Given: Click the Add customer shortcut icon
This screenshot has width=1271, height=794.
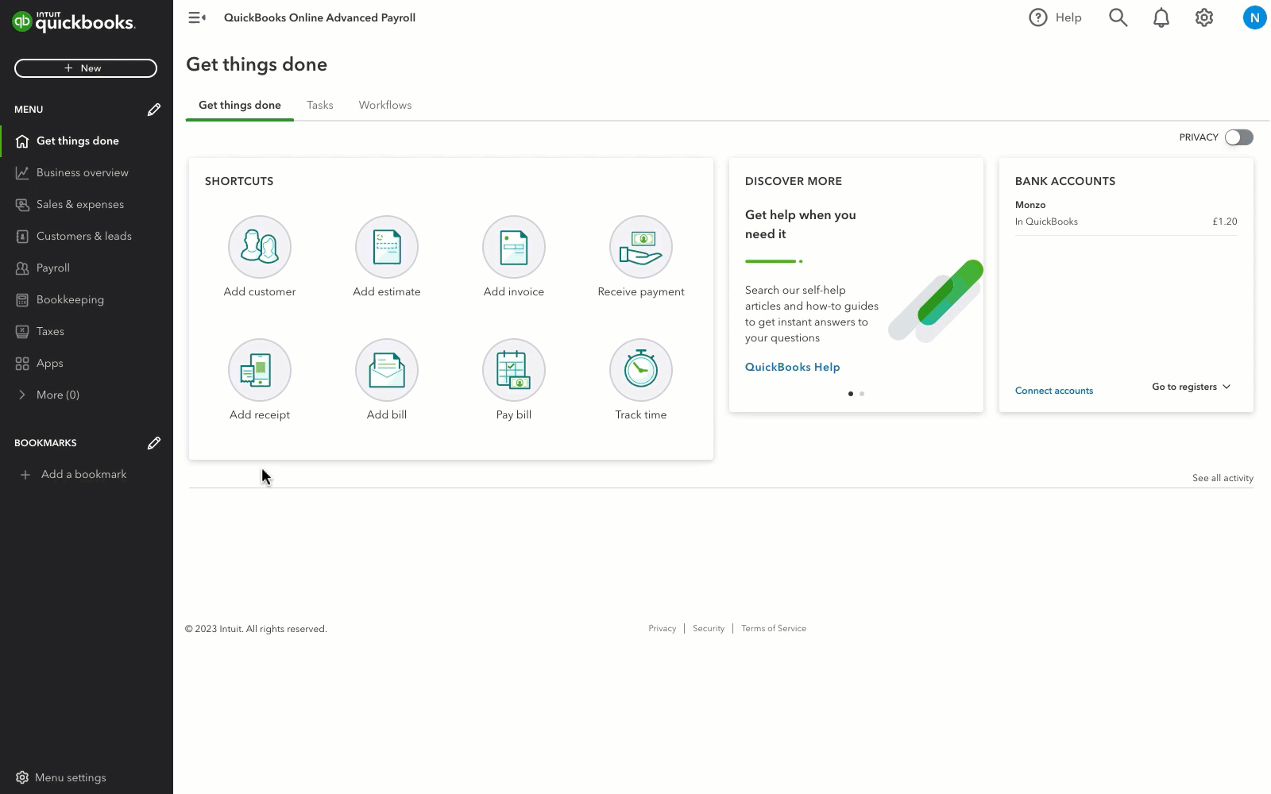Looking at the screenshot, I should point(260,247).
